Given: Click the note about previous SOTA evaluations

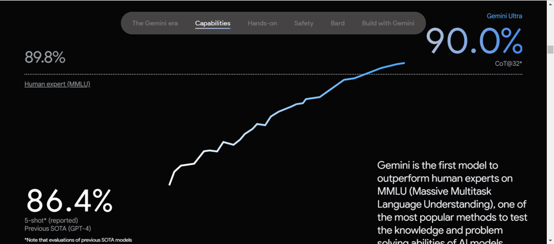Looking at the screenshot, I should tap(78, 240).
